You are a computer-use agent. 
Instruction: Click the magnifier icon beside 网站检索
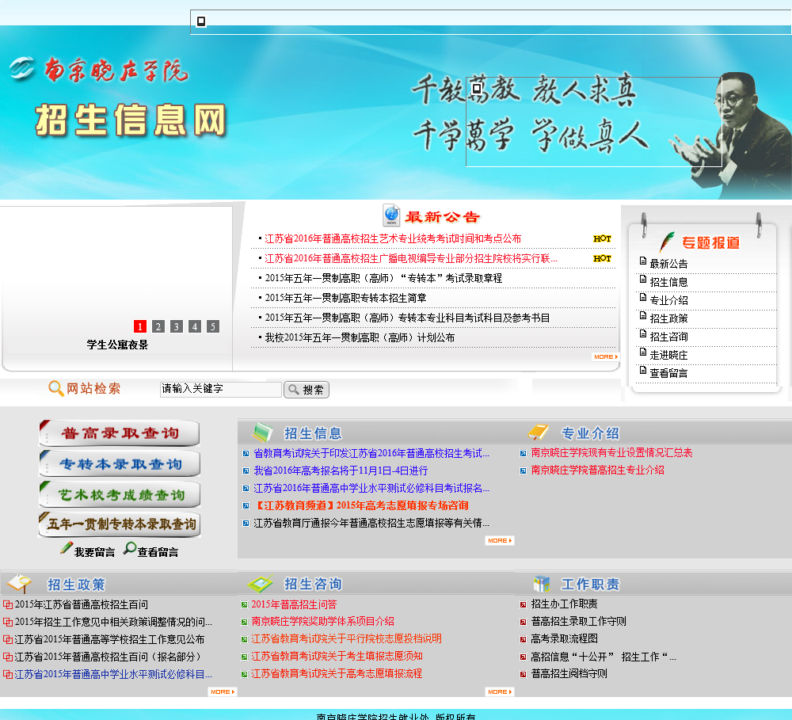55,389
